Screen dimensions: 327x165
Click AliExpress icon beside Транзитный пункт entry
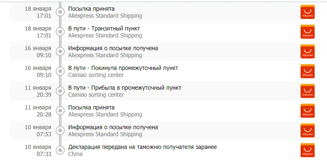coord(307,32)
